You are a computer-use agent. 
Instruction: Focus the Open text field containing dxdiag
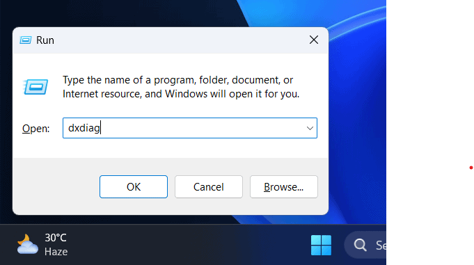(x=190, y=128)
